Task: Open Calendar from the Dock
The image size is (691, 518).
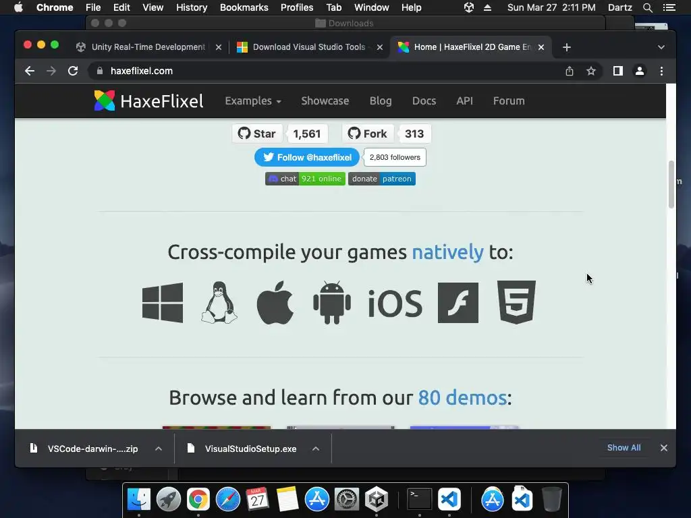Action: pos(257,500)
